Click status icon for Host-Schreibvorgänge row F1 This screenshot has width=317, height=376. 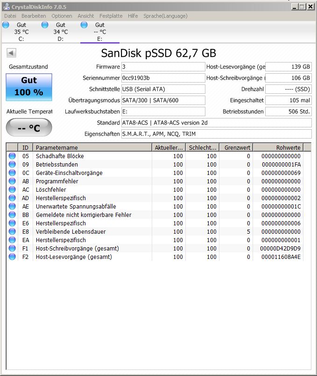tap(12, 248)
